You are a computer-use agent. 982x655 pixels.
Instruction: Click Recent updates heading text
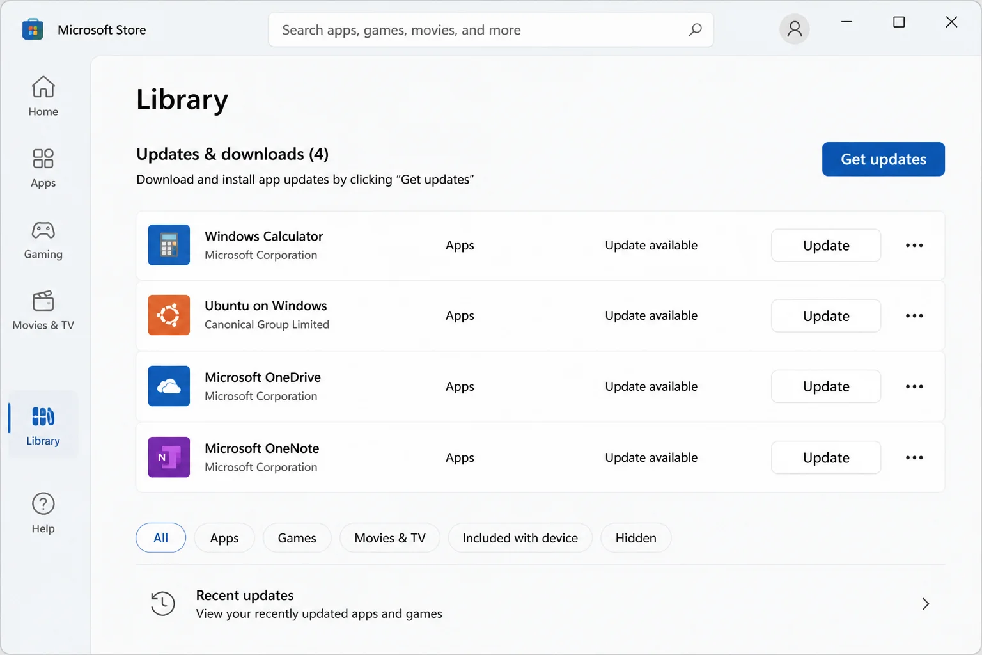245,596
